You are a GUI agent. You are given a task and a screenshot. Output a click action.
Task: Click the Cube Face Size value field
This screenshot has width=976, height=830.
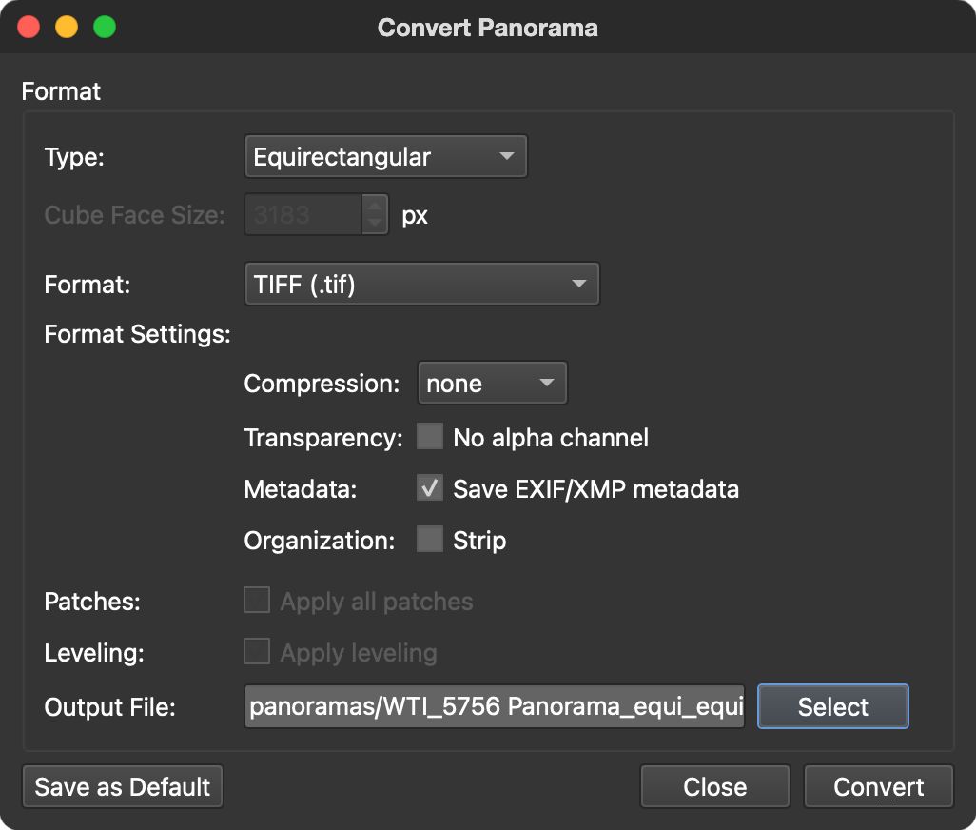pos(303,214)
